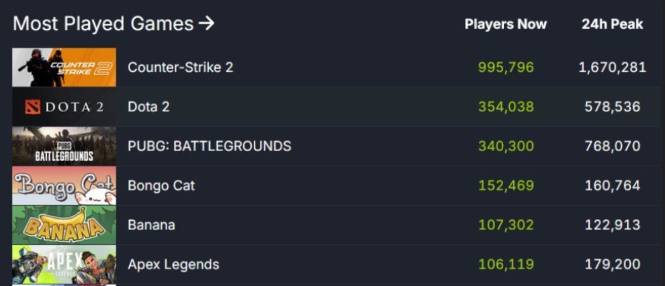Open the Apex Legends thumbnail image
This screenshot has width=665, height=286.
(64, 264)
